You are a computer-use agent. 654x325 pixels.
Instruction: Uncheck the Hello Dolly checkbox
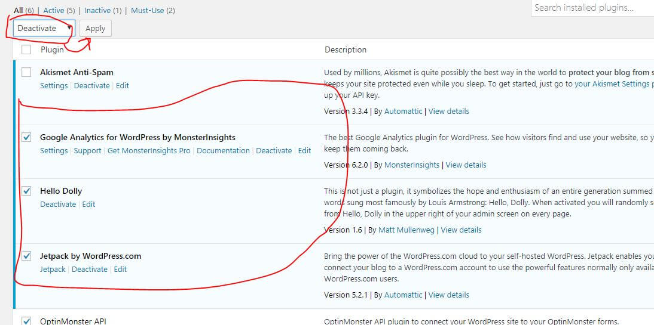pyautogui.click(x=26, y=191)
